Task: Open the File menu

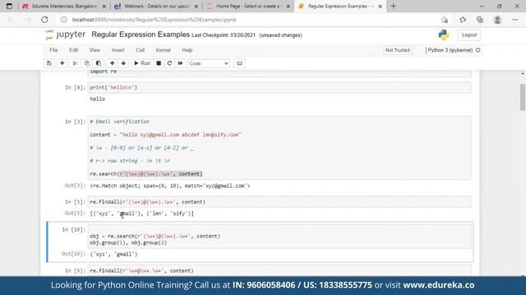Action: point(53,50)
